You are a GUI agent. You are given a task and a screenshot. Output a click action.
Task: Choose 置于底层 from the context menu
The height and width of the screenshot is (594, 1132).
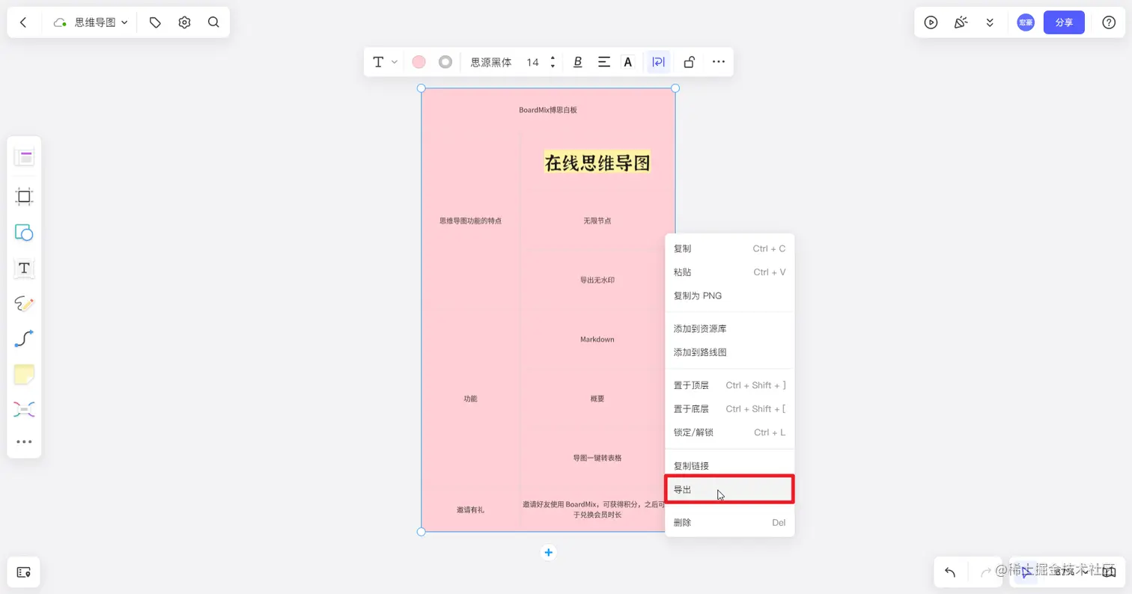730,408
